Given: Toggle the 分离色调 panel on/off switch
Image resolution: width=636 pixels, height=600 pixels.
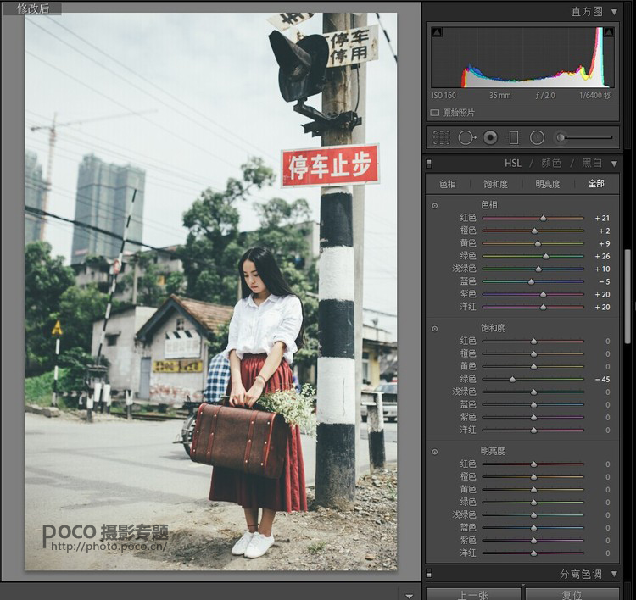Looking at the screenshot, I should click(x=429, y=574).
